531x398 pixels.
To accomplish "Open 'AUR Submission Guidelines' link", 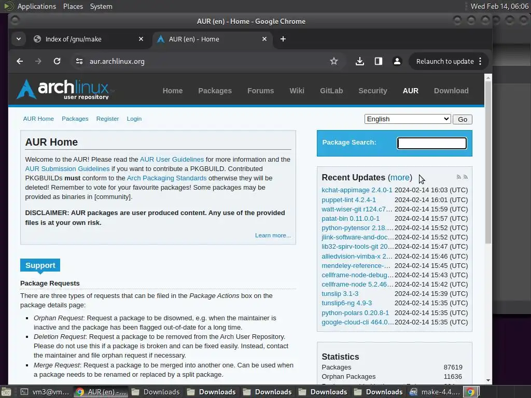I will 67,168.
